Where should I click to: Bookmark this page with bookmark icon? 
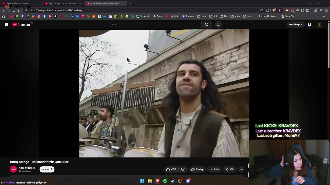pos(19,10)
